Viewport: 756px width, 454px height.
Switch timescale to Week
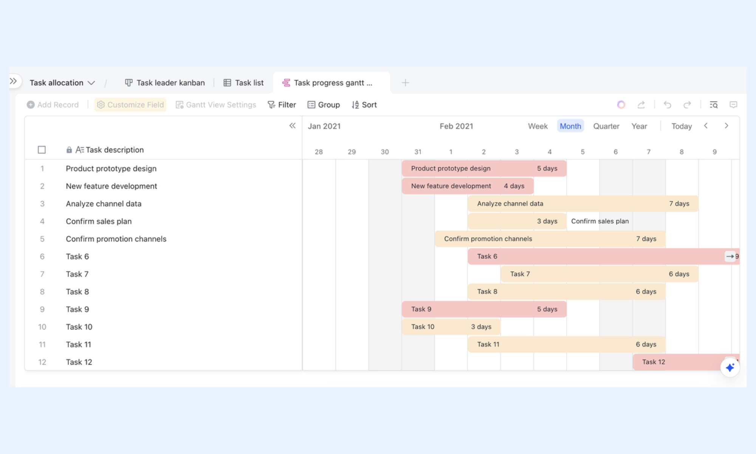pos(538,126)
